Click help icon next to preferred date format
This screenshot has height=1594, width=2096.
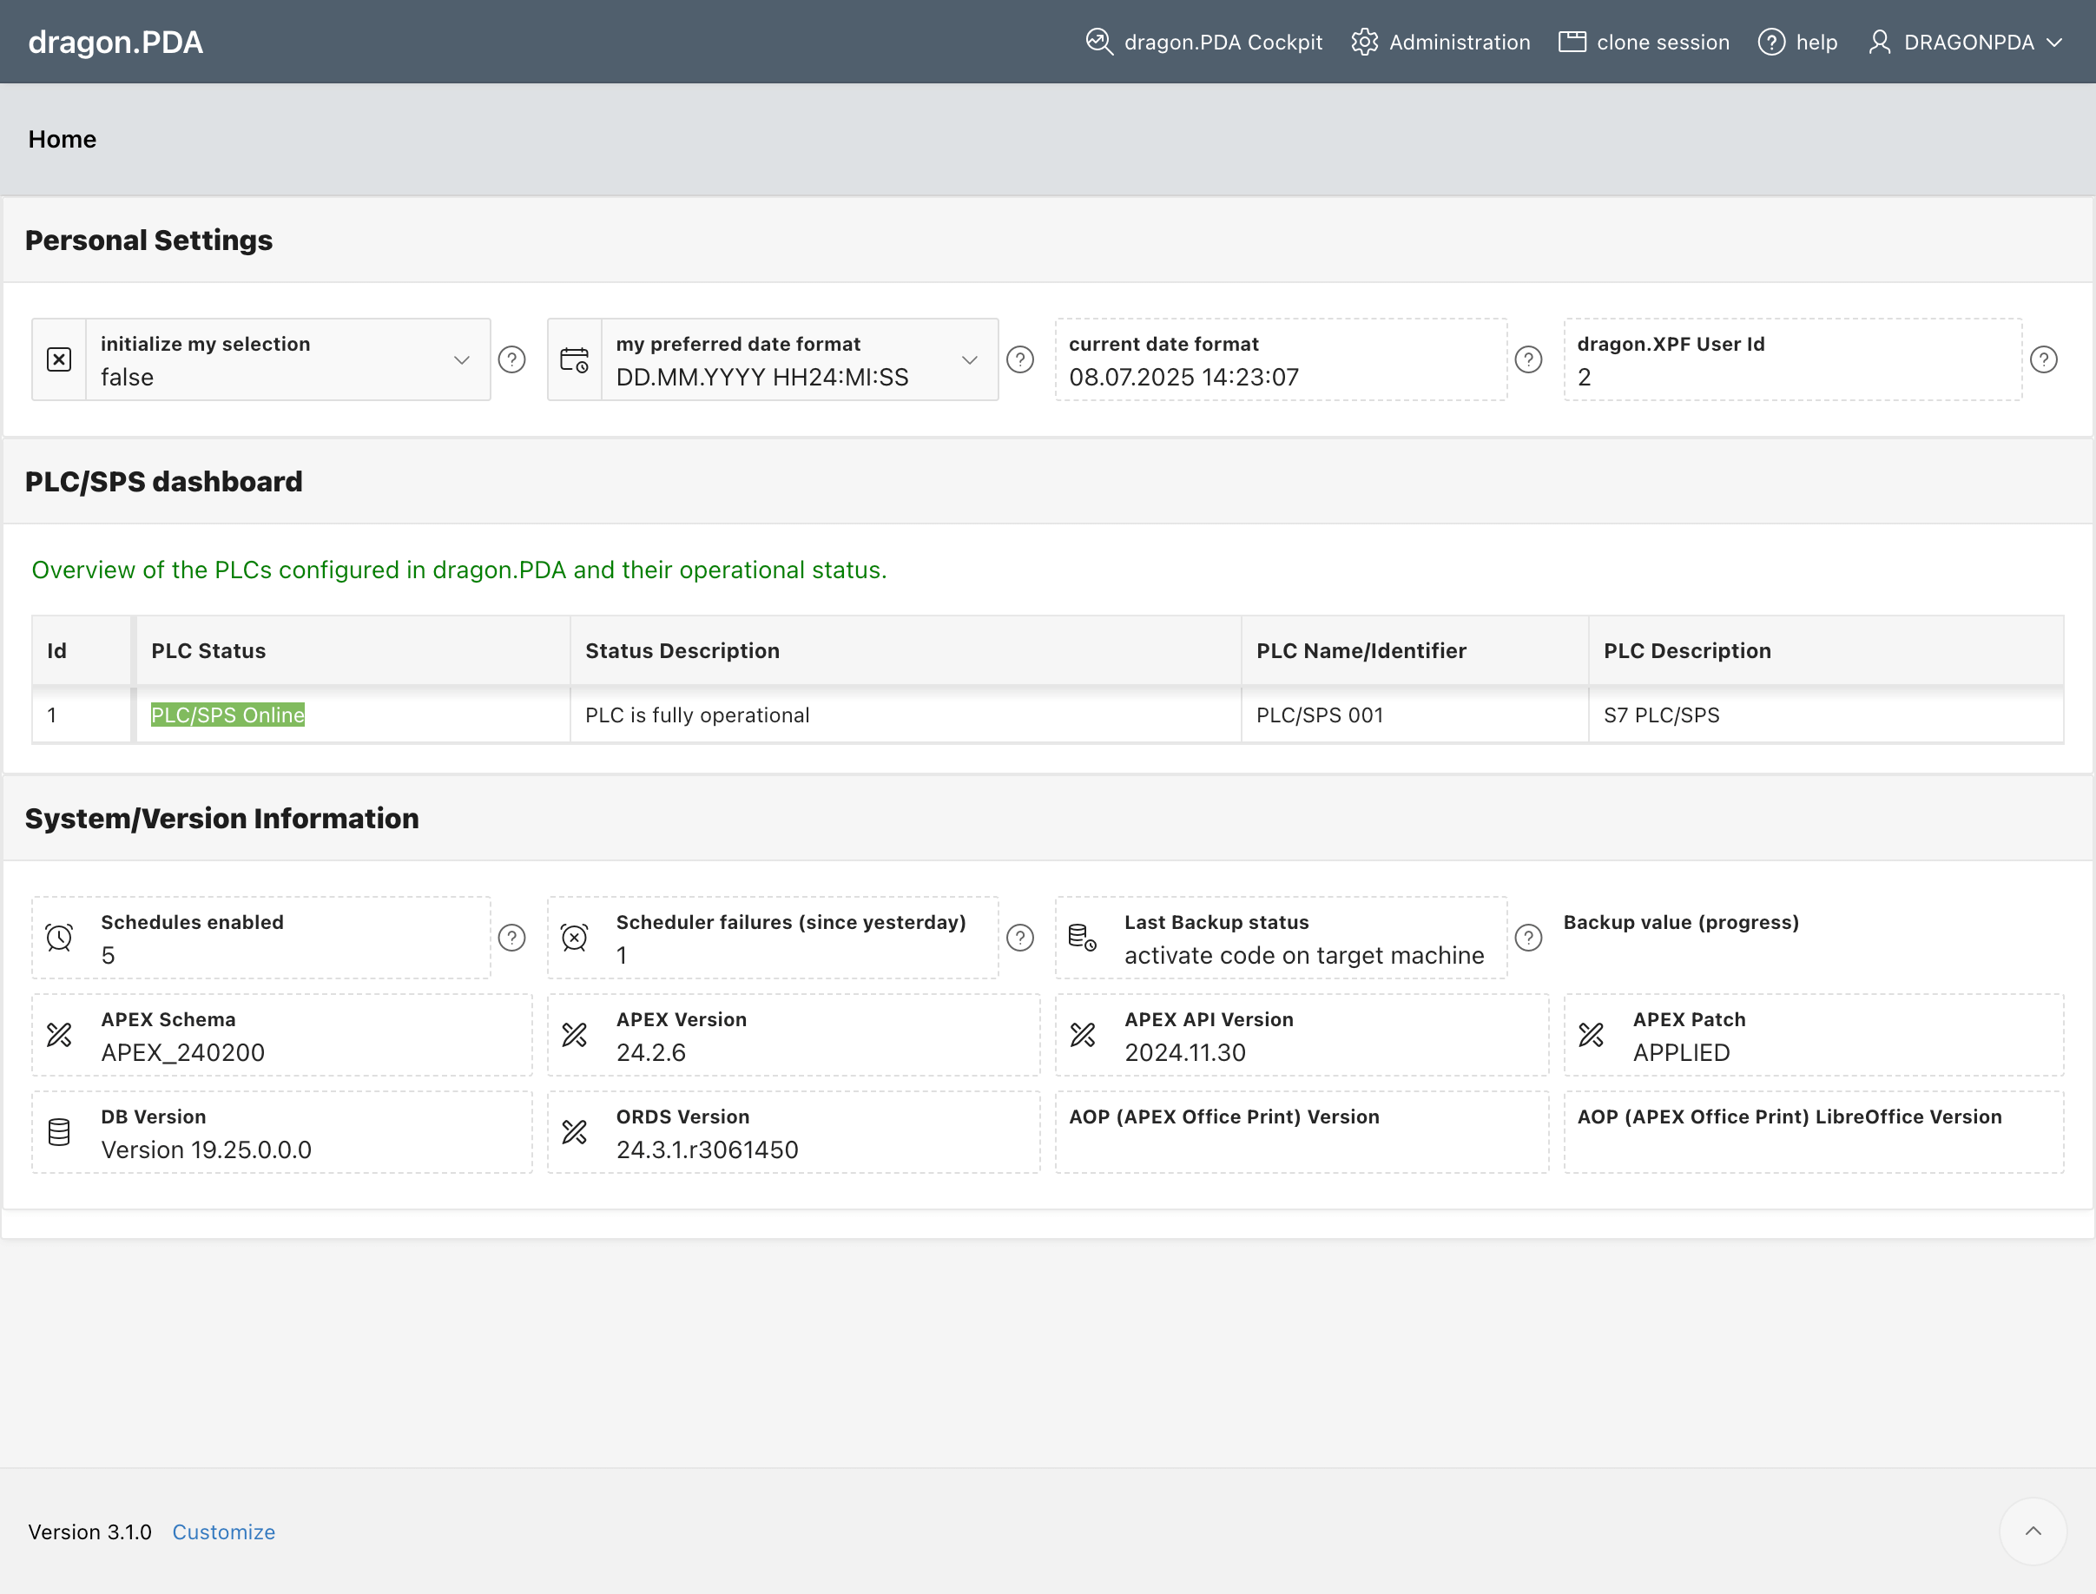[x=1020, y=359]
